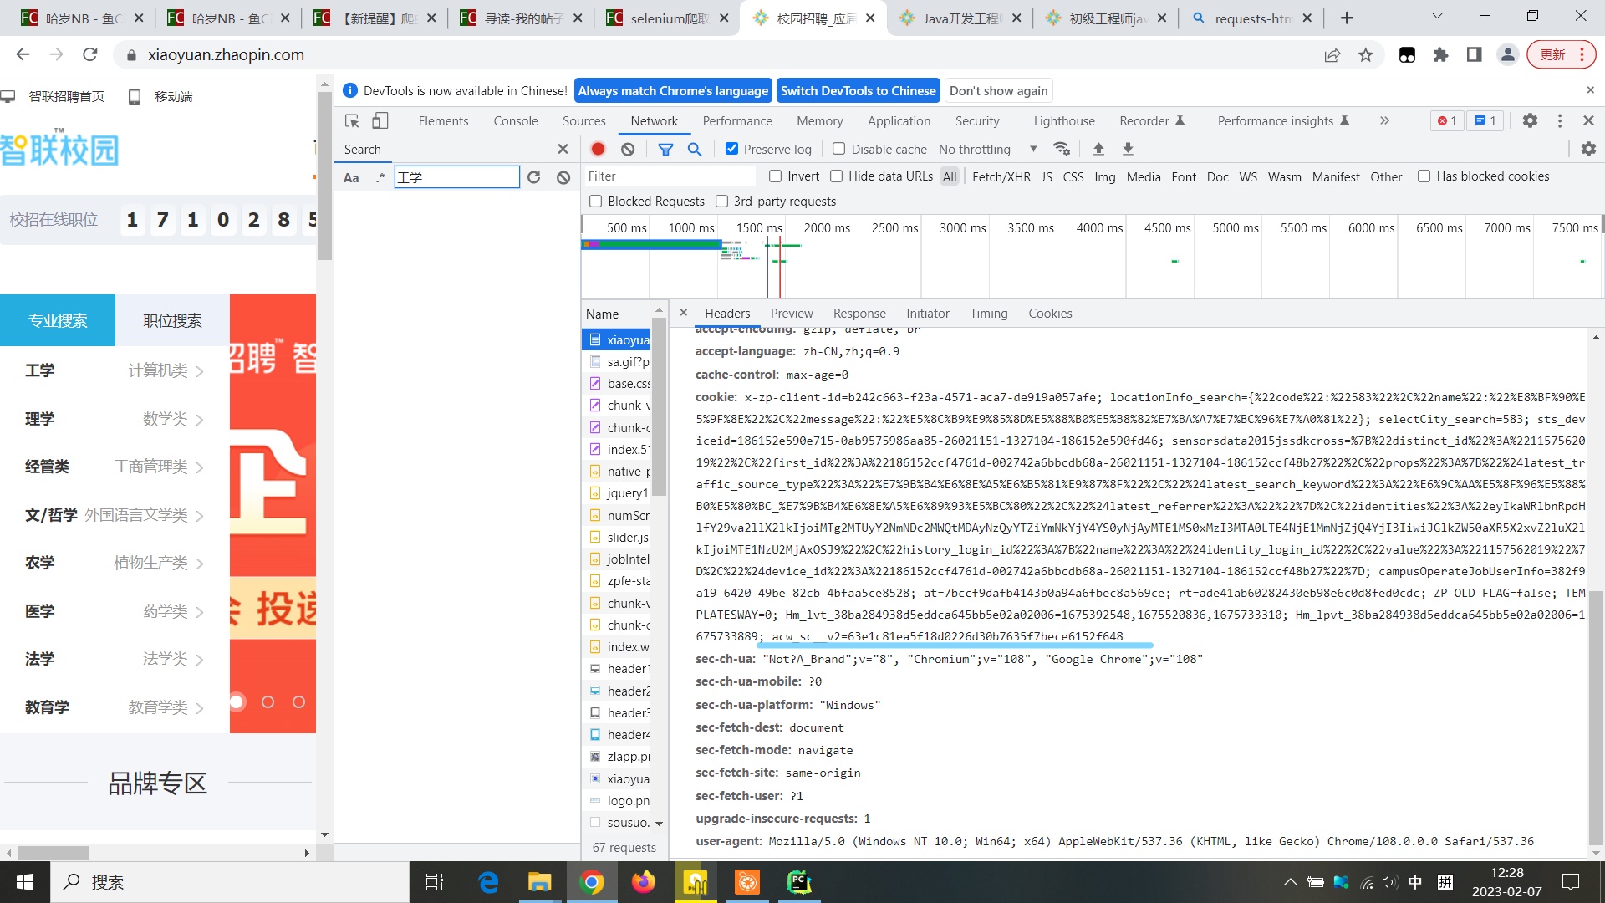Screen dimensions: 1605x903
Task: Click the DevTools settings gear icon
Action: pyautogui.click(x=1531, y=120)
